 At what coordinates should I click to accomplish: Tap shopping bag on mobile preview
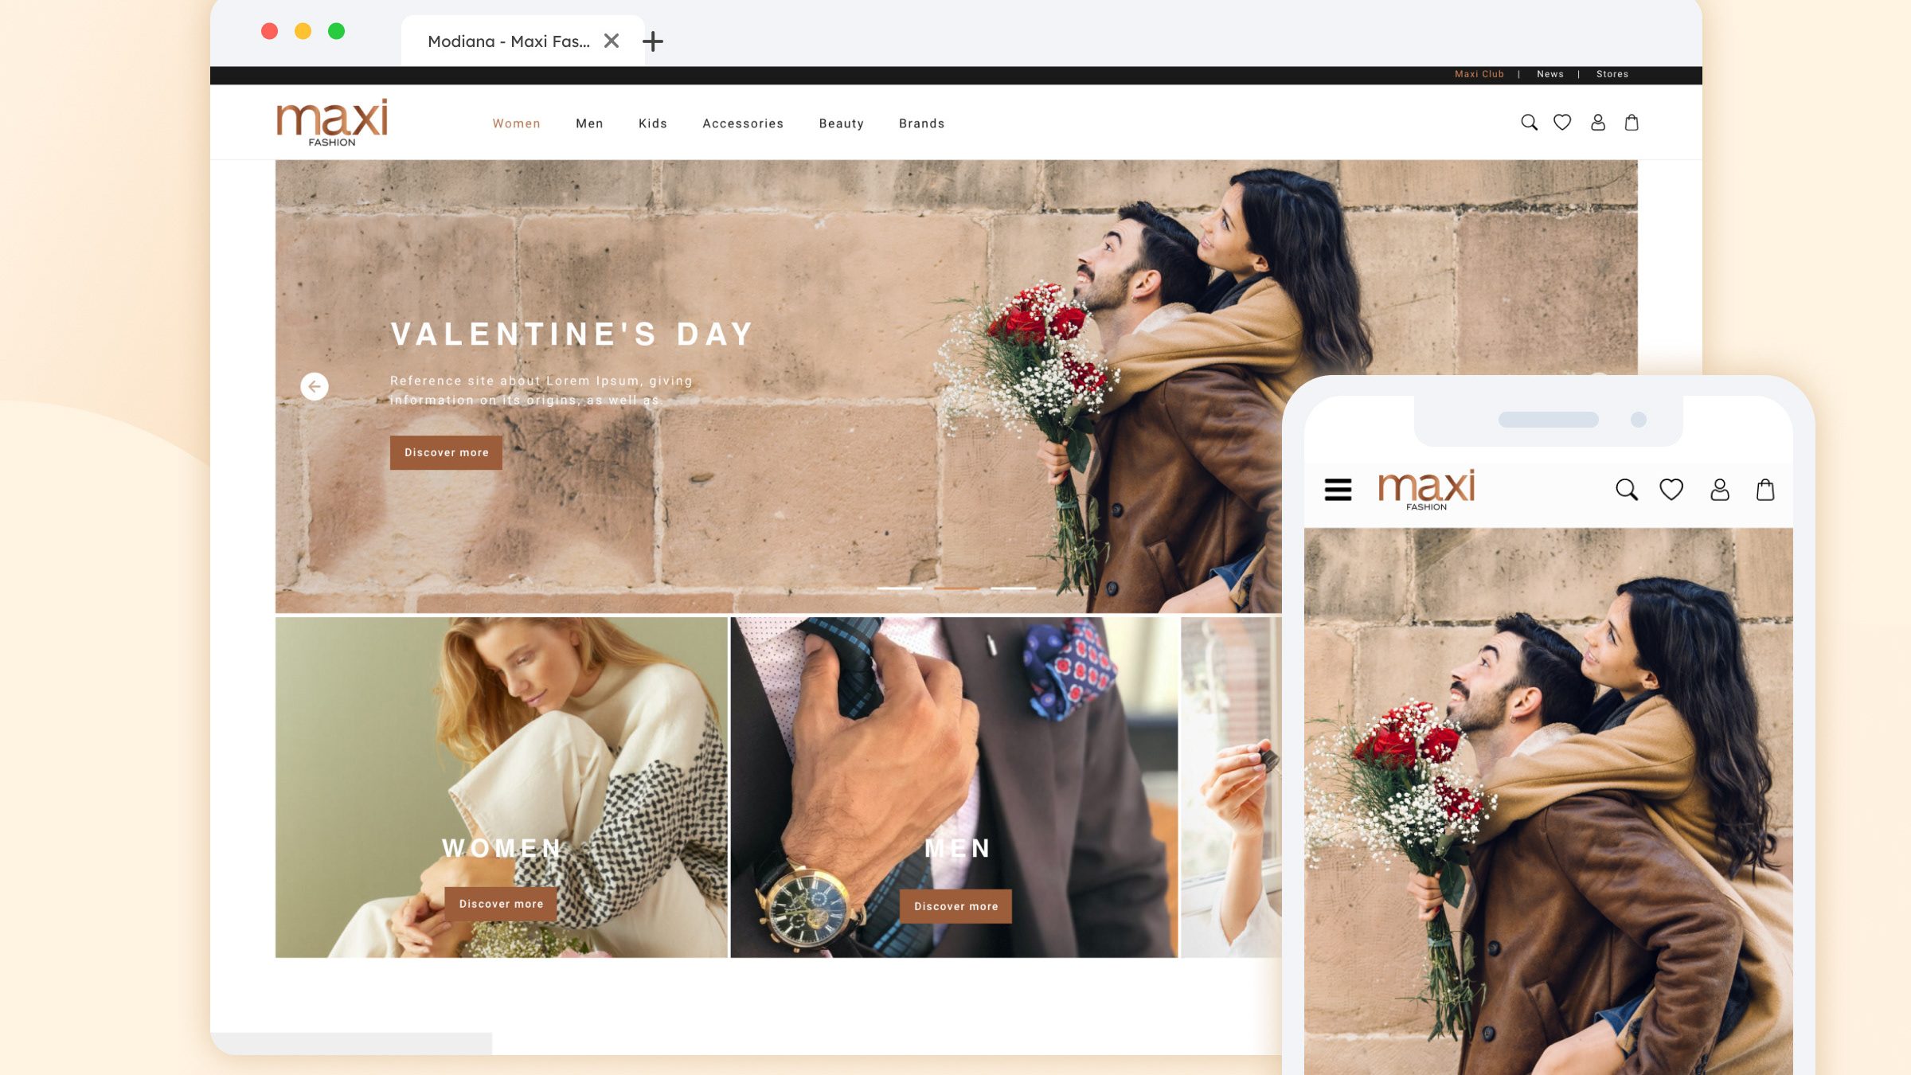(1765, 489)
